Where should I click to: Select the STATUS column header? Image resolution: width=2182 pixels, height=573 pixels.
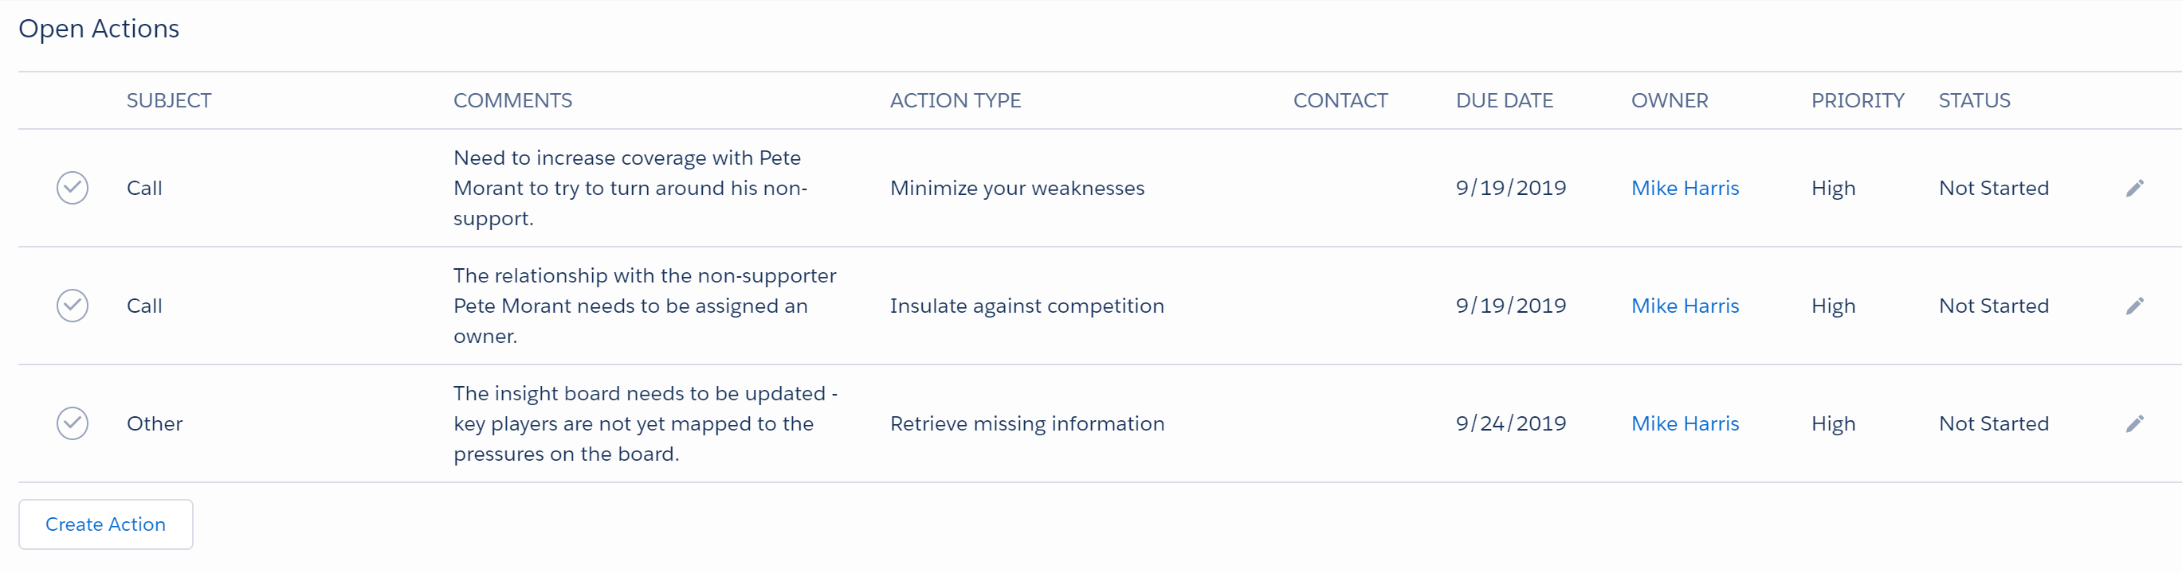coord(1975,101)
